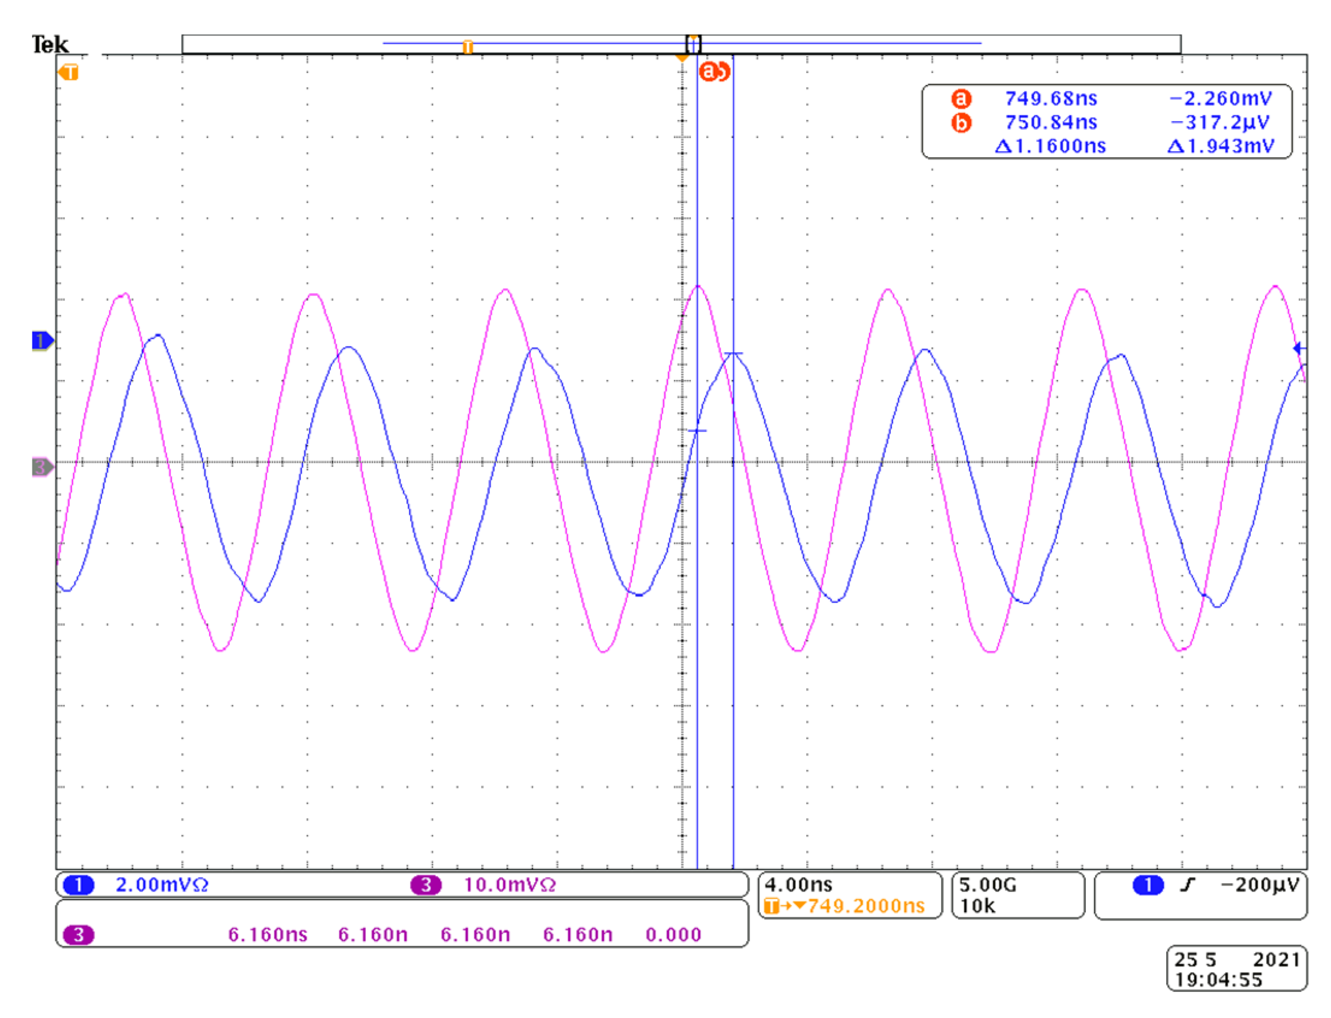The image size is (1331, 1018).
Task: Click the cursor a/b marker atop waveform
Action: tap(714, 72)
